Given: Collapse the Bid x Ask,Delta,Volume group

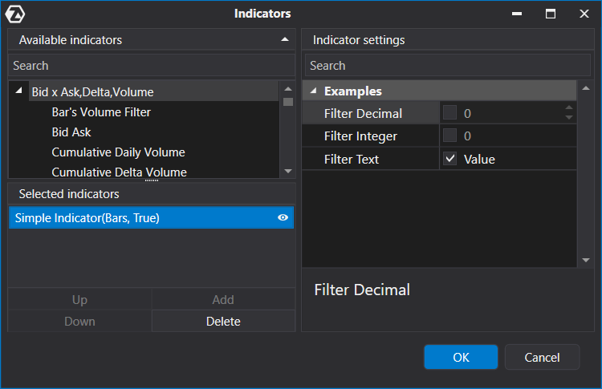Looking at the screenshot, I should pos(18,91).
